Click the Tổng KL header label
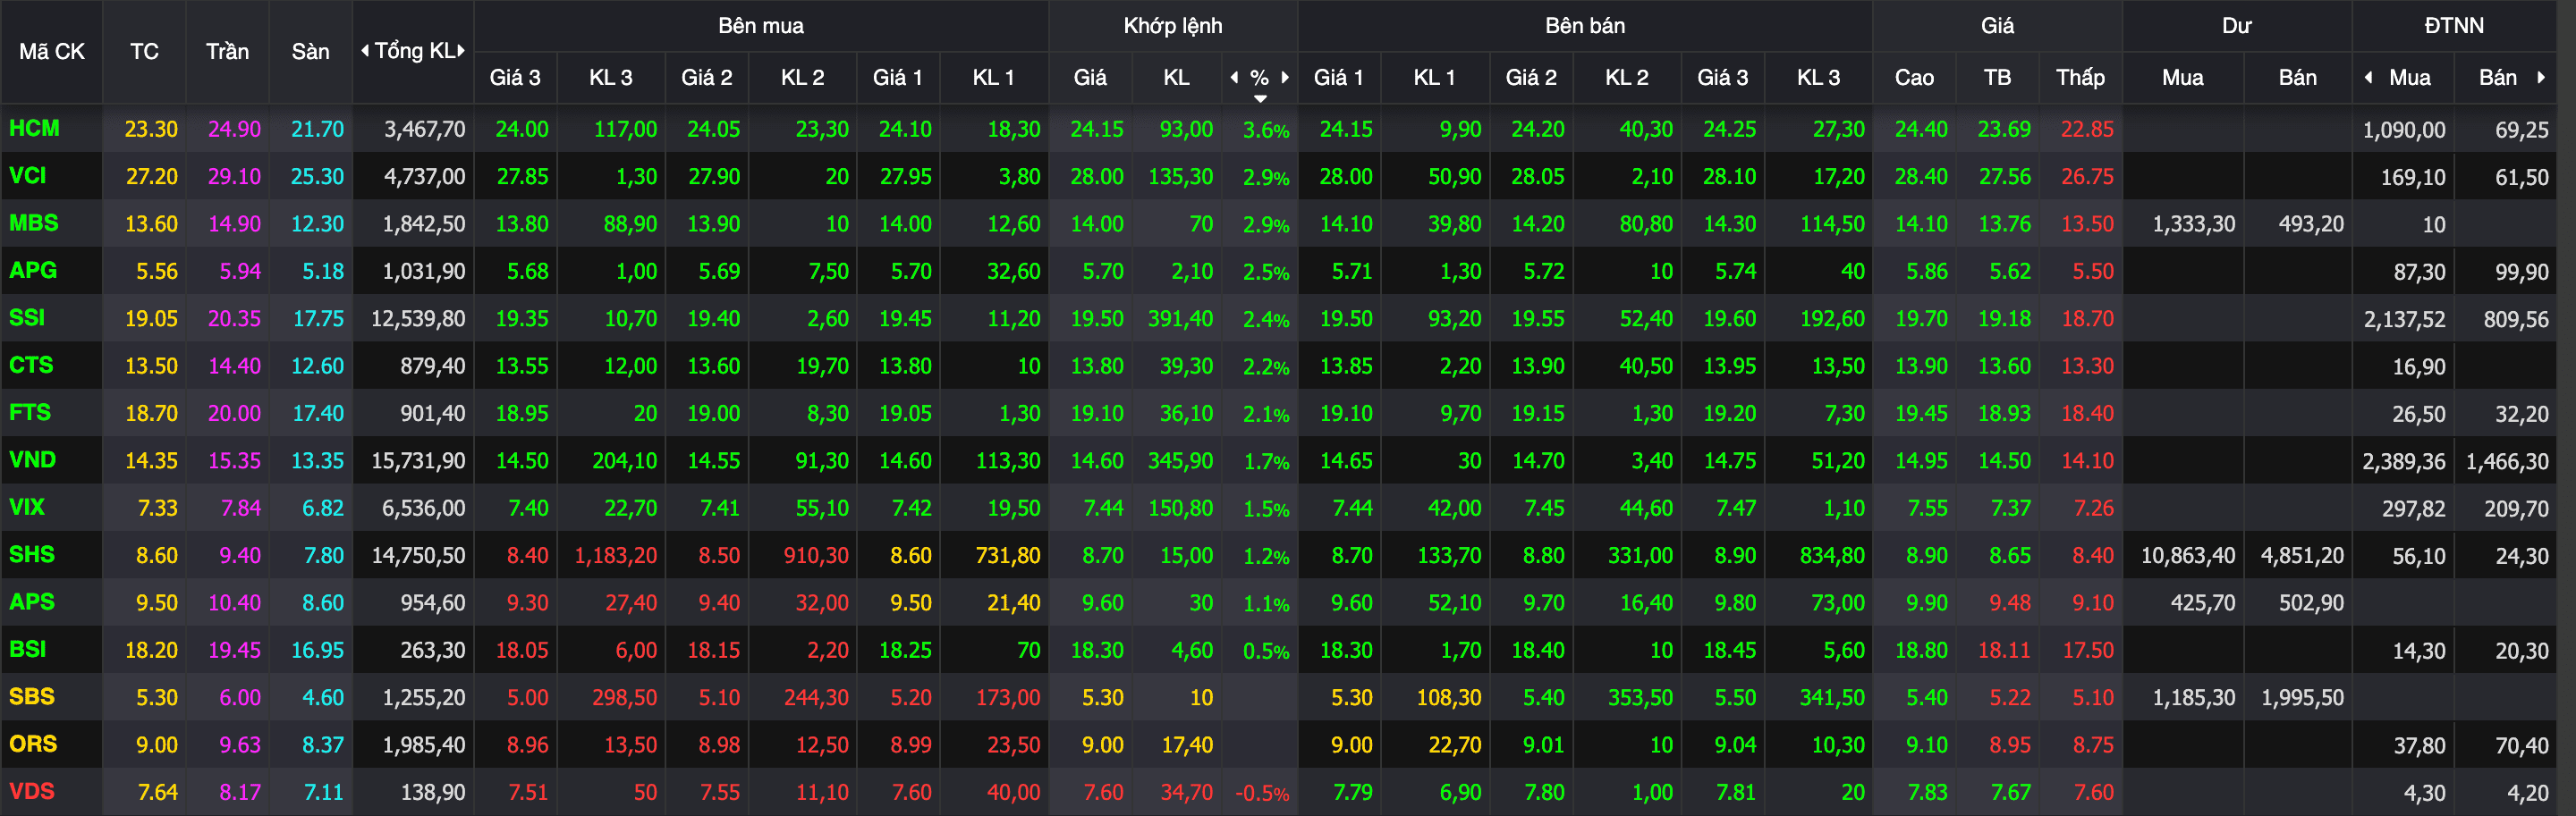2576x816 pixels. 414,51
